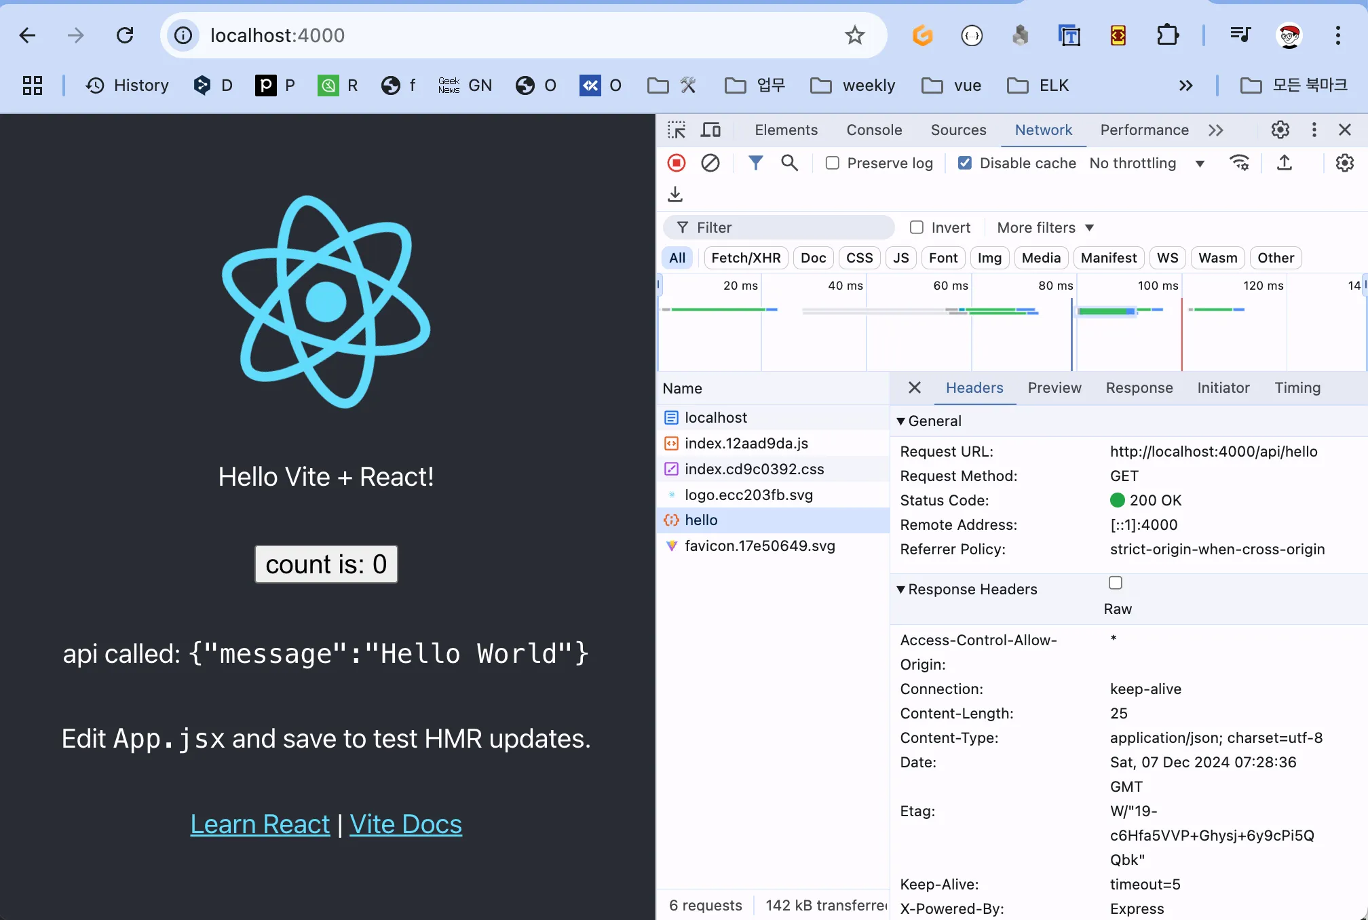Viewport: 1368px width, 920px height.
Task: Select the index.12aad9da.js request
Action: coord(773,443)
